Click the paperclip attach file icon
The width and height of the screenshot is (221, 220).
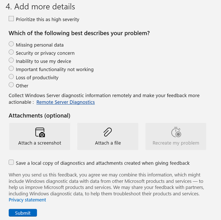click(108, 132)
